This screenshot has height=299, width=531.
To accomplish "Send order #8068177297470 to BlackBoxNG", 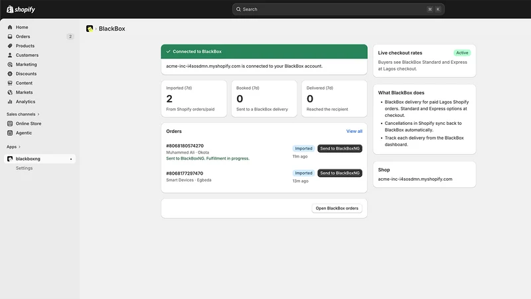I will 340,173.
